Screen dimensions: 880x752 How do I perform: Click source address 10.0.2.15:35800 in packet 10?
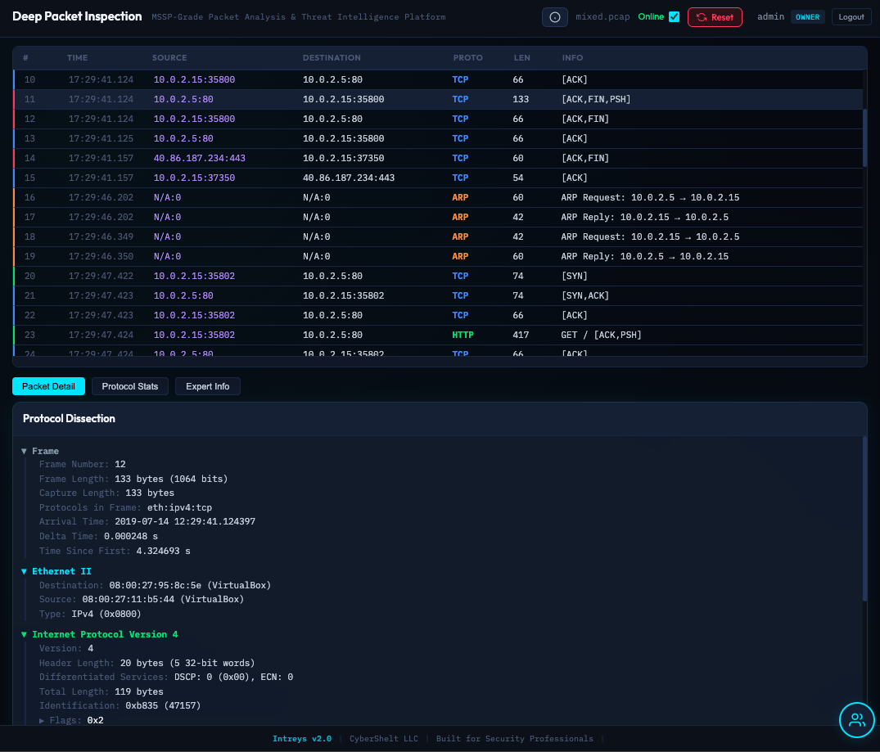click(194, 79)
